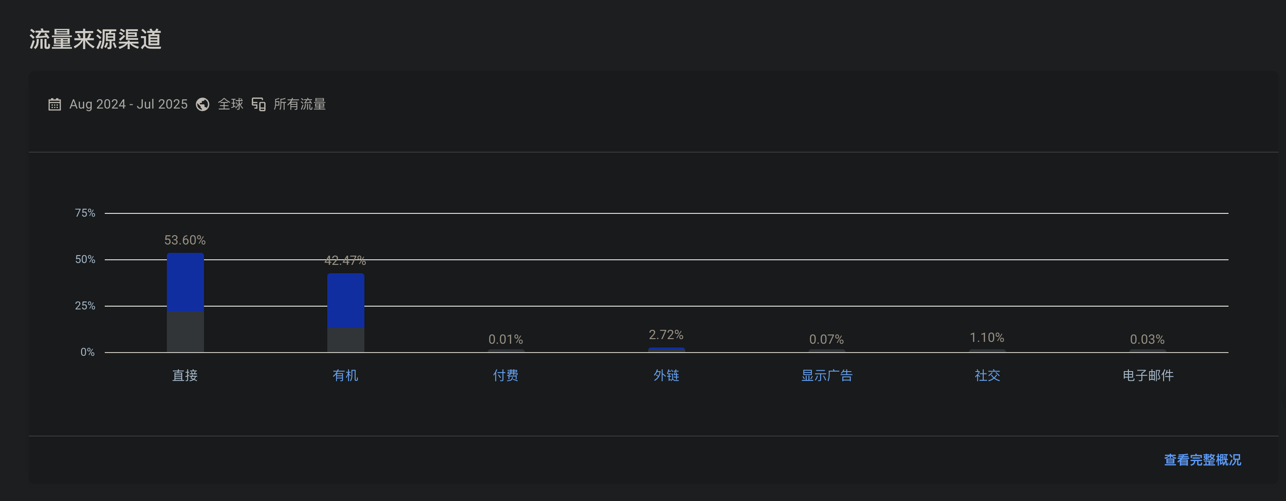Select the 社交 channel label
Viewport: 1286px width, 501px height.
tap(987, 376)
